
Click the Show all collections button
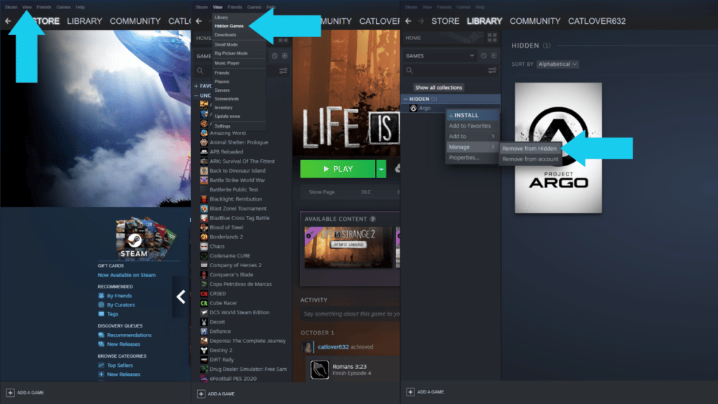[x=438, y=88]
